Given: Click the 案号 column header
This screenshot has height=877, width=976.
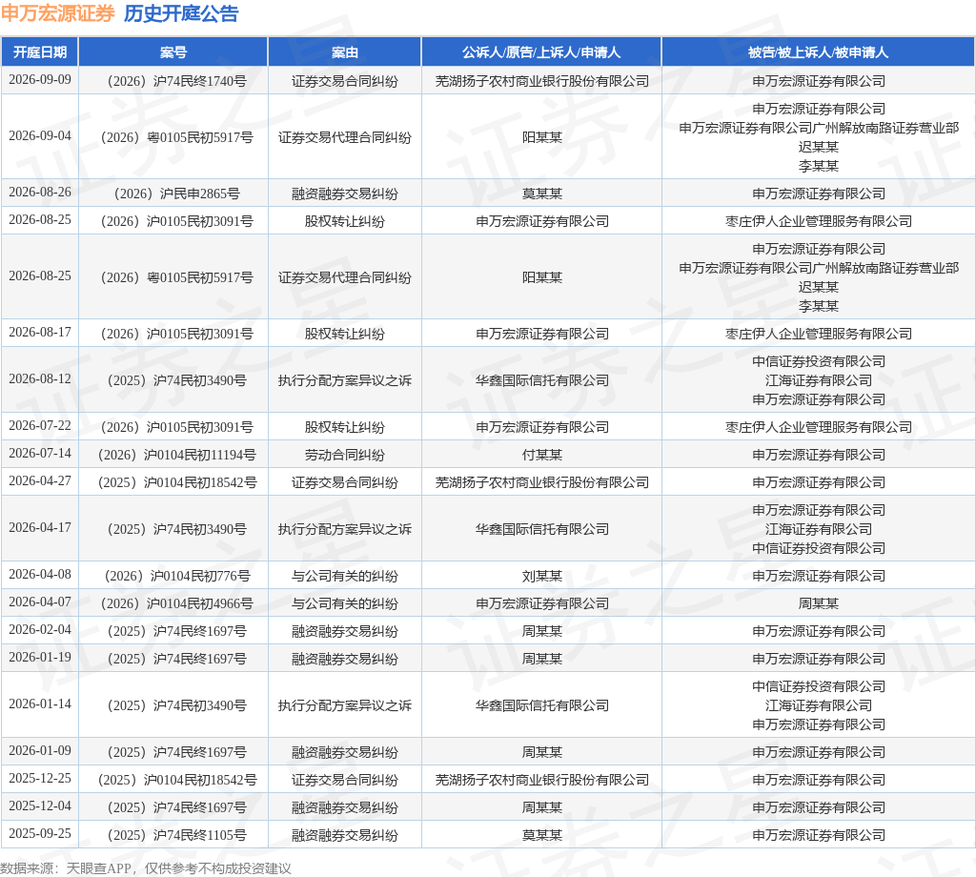Looking at the screenshot, I should click(173, 52).
